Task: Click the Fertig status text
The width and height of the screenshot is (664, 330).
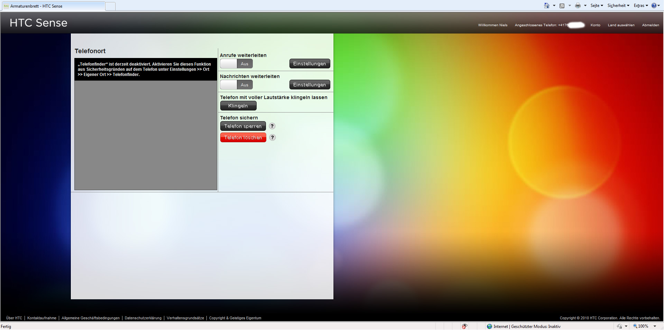Action: click(6, 326)
